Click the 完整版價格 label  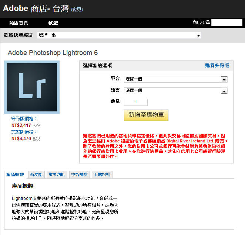[24, 132]
